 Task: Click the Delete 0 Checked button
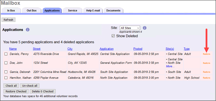(43, 91)
